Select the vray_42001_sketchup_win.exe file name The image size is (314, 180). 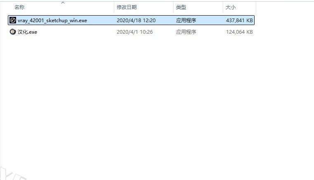coord(52,21)
